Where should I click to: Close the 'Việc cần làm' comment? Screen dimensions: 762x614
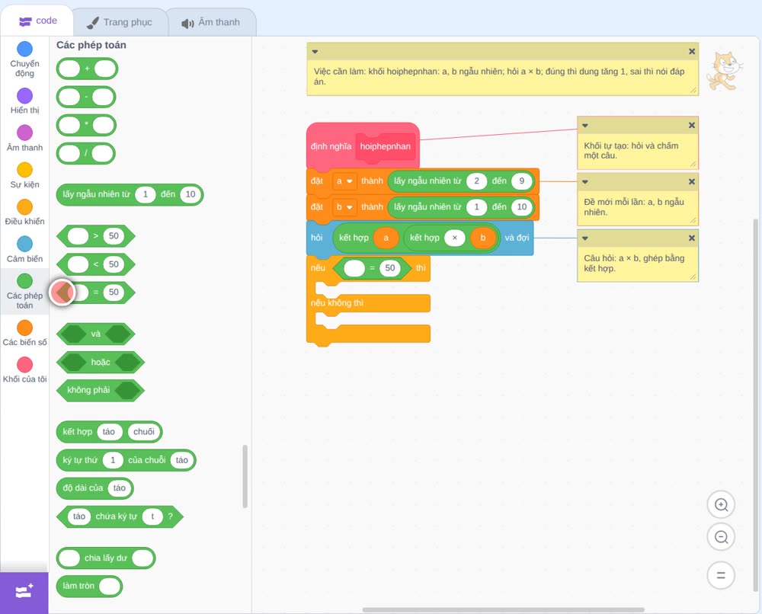(692, 52)
